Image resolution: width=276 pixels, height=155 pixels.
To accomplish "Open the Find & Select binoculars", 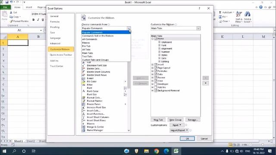I will [x=248, y=17].
